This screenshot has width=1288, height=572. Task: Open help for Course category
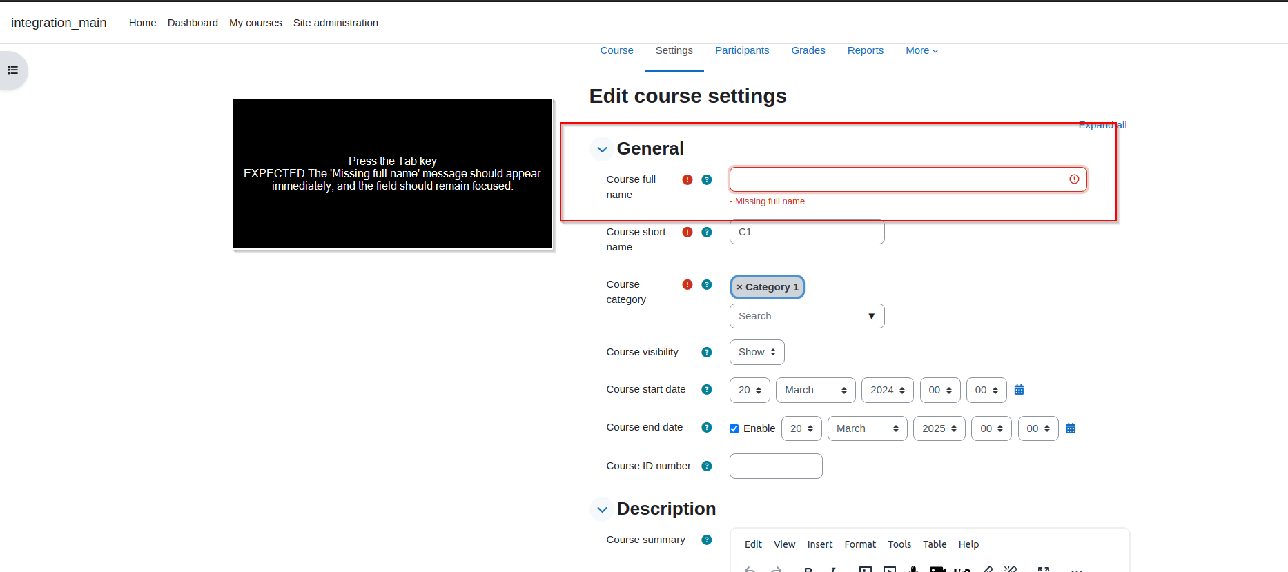click(707, 284)
